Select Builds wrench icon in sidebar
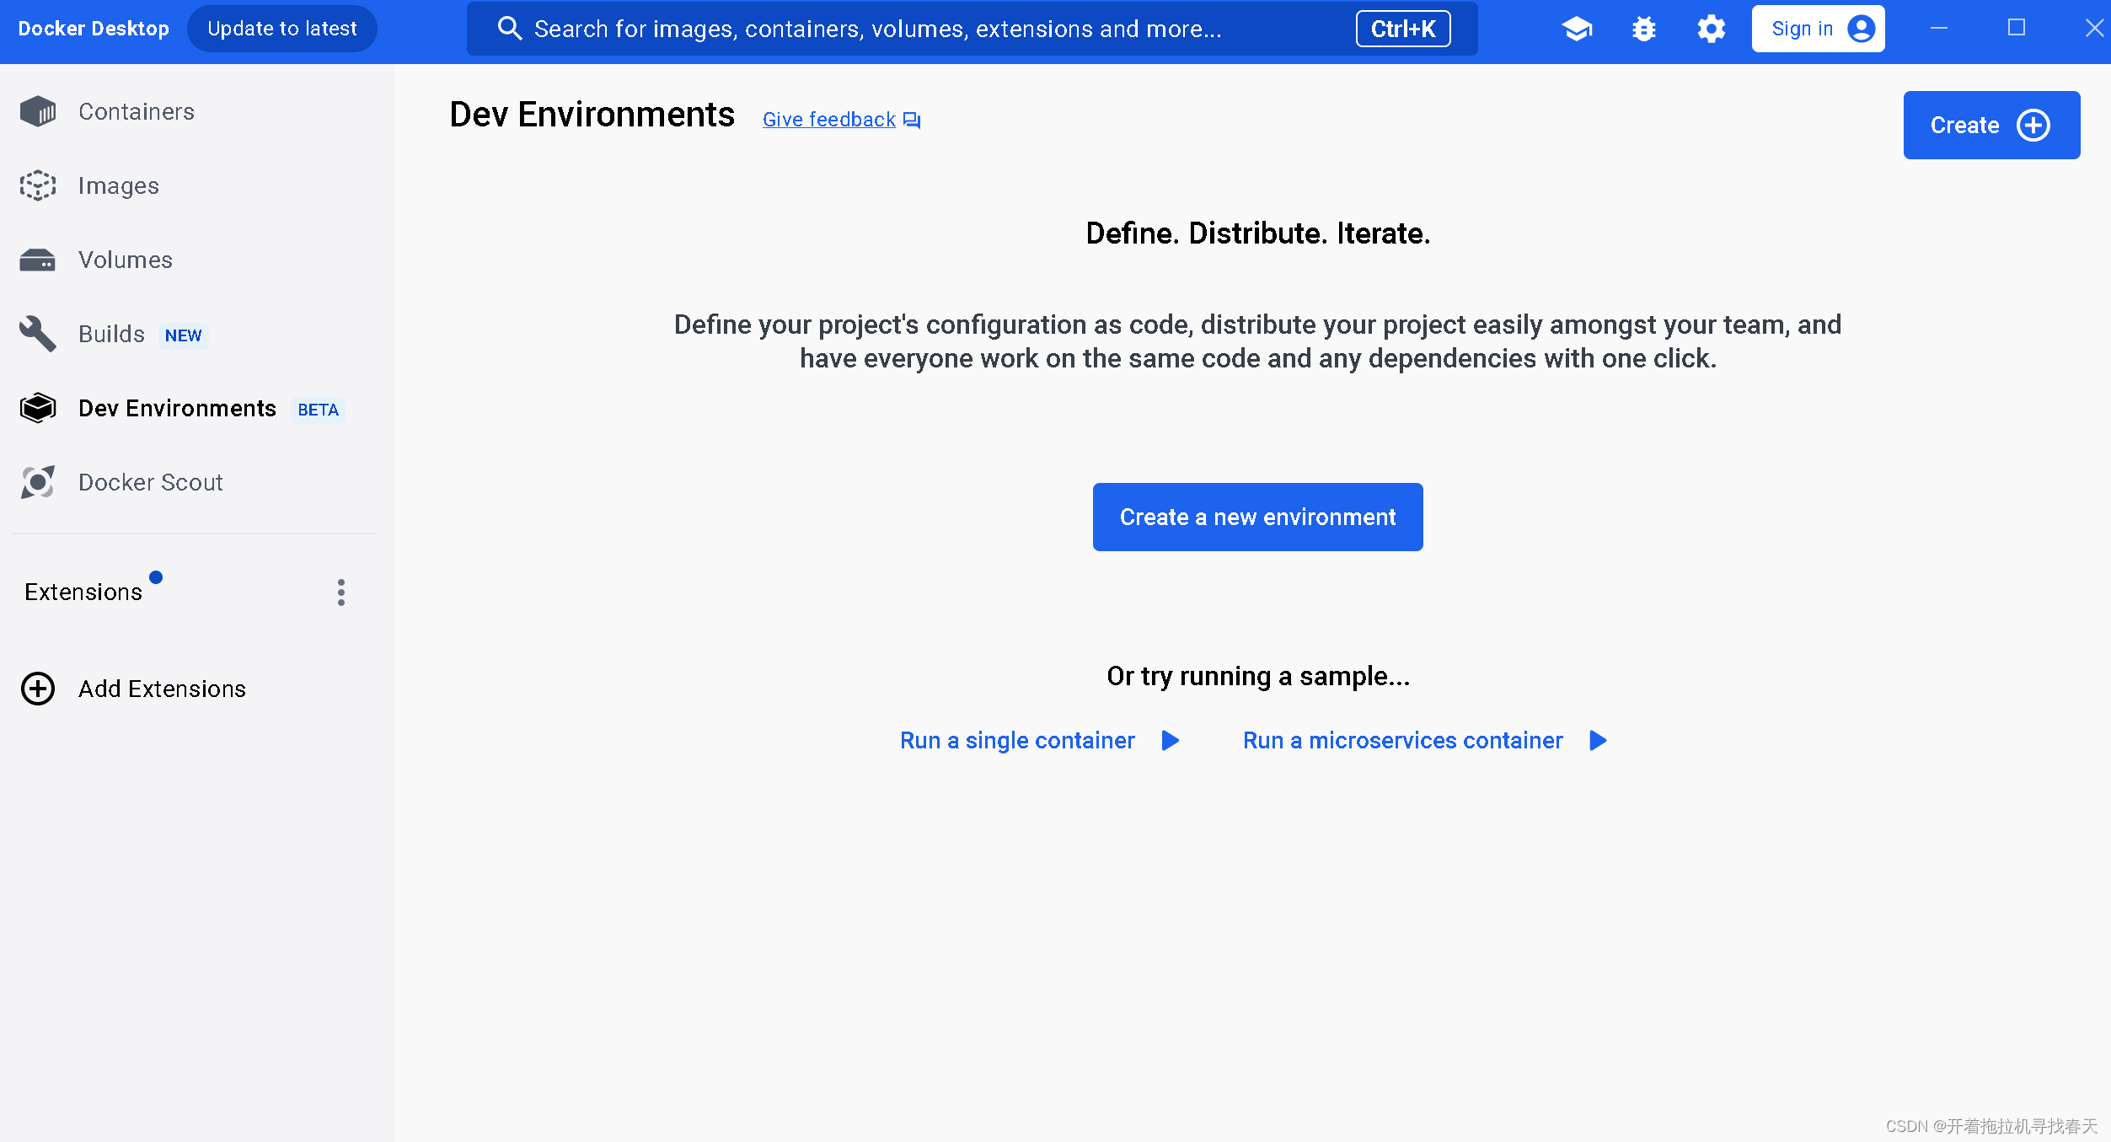Screen dimensions: 2111x1142 [x=38, y=334]
